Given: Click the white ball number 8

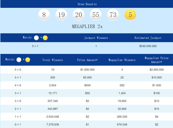Looking at the screenshot, I should coord(44,15).
